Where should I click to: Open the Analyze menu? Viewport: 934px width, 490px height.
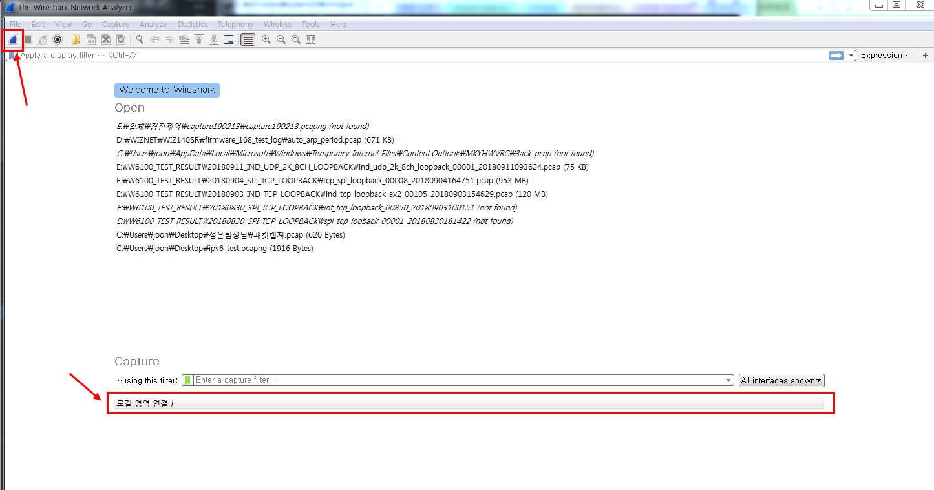(x=153, y=25)
